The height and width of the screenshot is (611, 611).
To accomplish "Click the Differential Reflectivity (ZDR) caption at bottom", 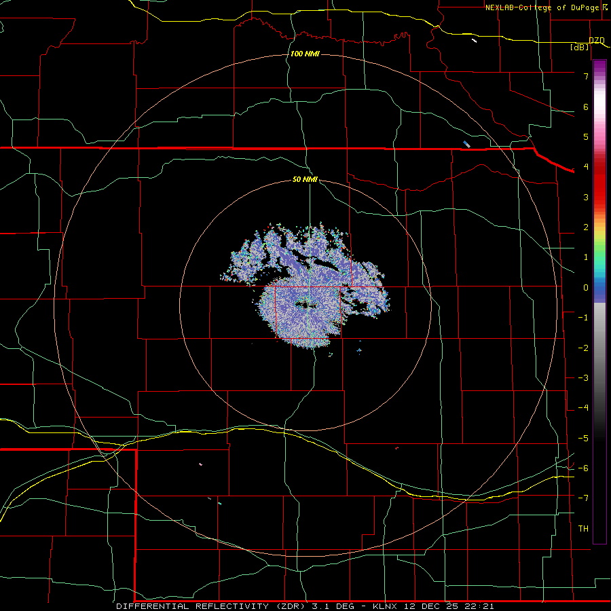I will tap(305, 606).
